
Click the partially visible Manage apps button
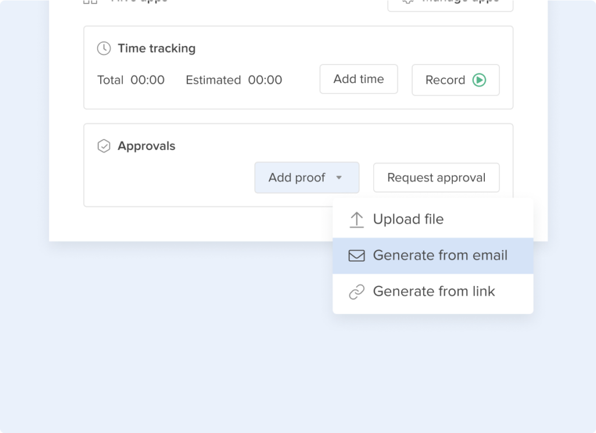(450, 5)
